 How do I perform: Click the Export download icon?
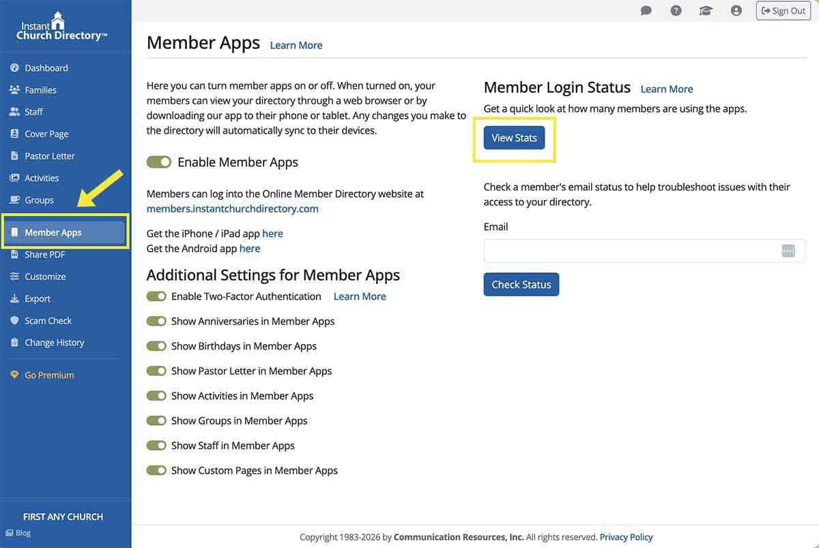coord(14,298)
